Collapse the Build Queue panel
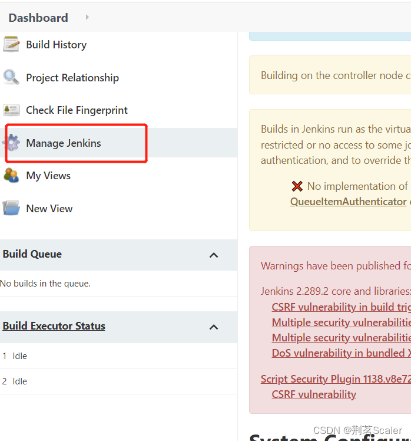This screenshot has width=411, height=441. [x=214, y=255]
